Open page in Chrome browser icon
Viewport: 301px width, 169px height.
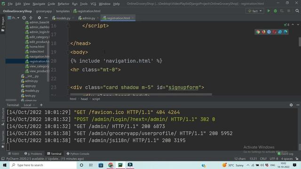tap(258, 32)
